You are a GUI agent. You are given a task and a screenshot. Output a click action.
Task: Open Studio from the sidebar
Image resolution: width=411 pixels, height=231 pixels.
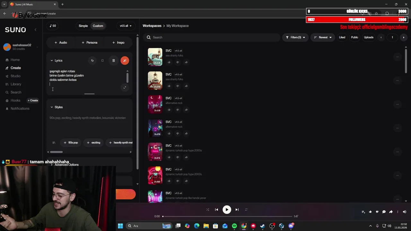(15, 76)
